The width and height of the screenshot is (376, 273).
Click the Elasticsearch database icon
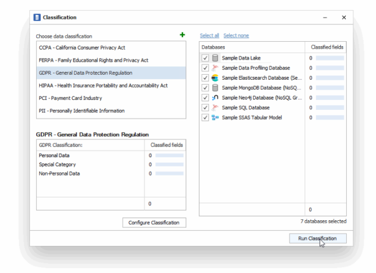[x=215, y=78]
